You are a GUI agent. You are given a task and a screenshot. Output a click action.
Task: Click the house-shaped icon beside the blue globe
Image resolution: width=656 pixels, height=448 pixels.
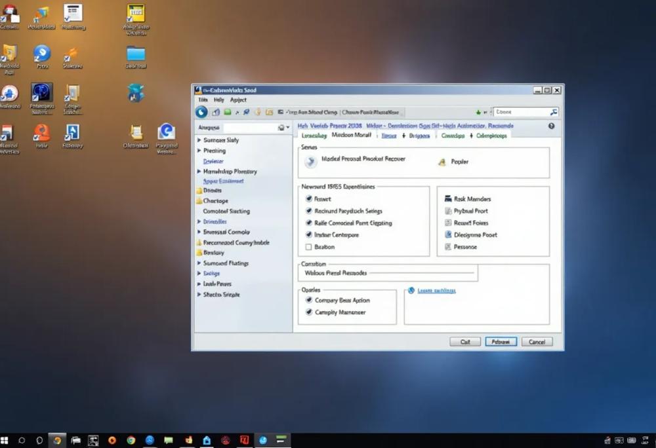(216, 112)
